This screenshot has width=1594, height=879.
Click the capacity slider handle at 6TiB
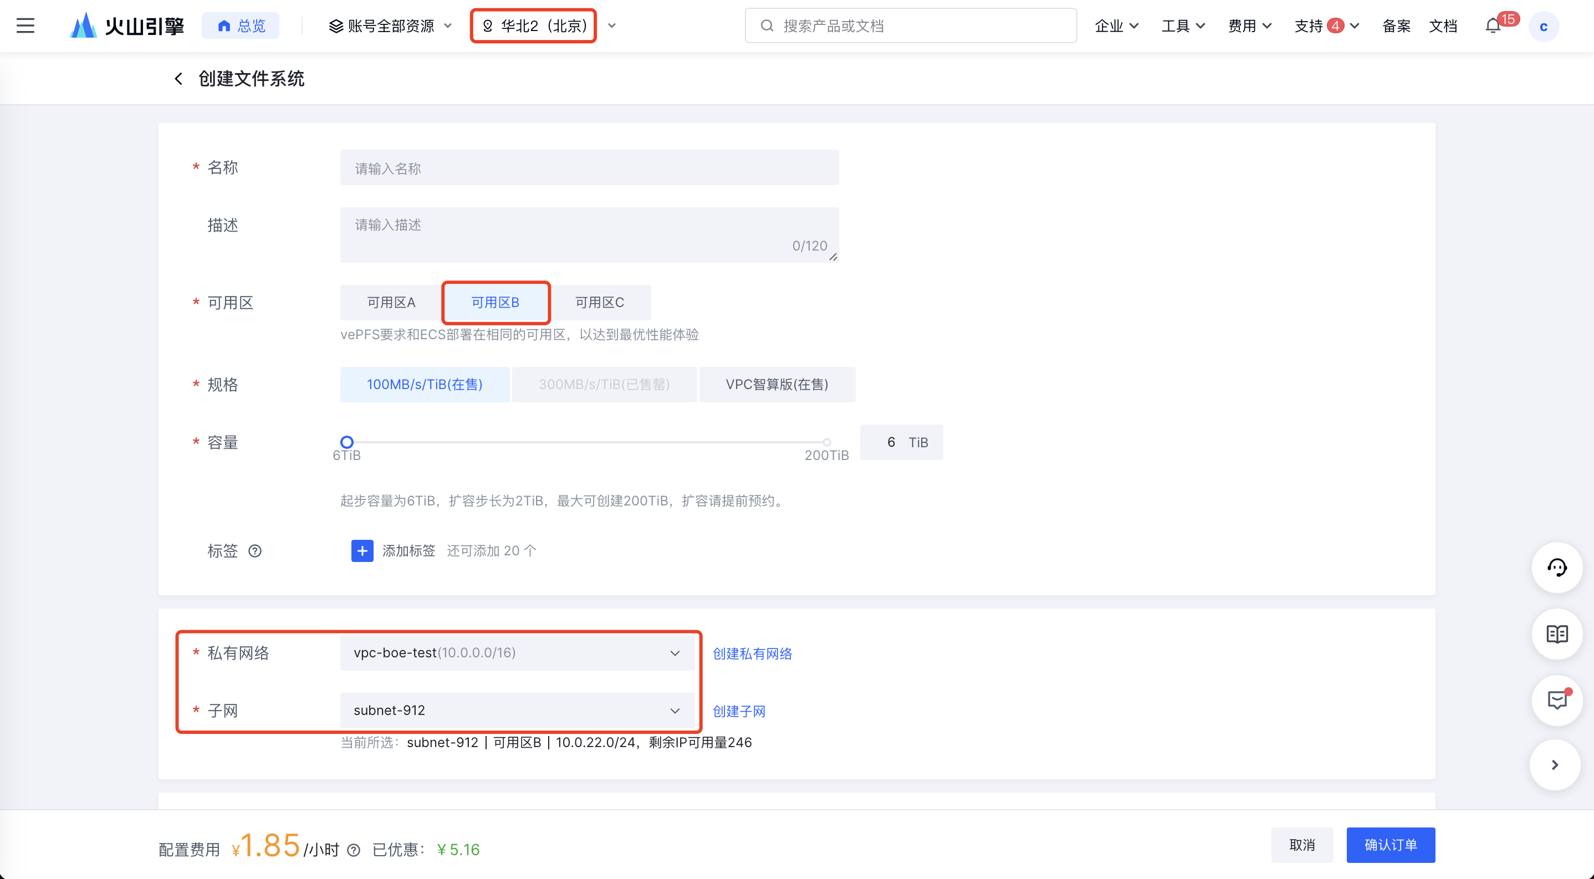[x=346, y=442]
